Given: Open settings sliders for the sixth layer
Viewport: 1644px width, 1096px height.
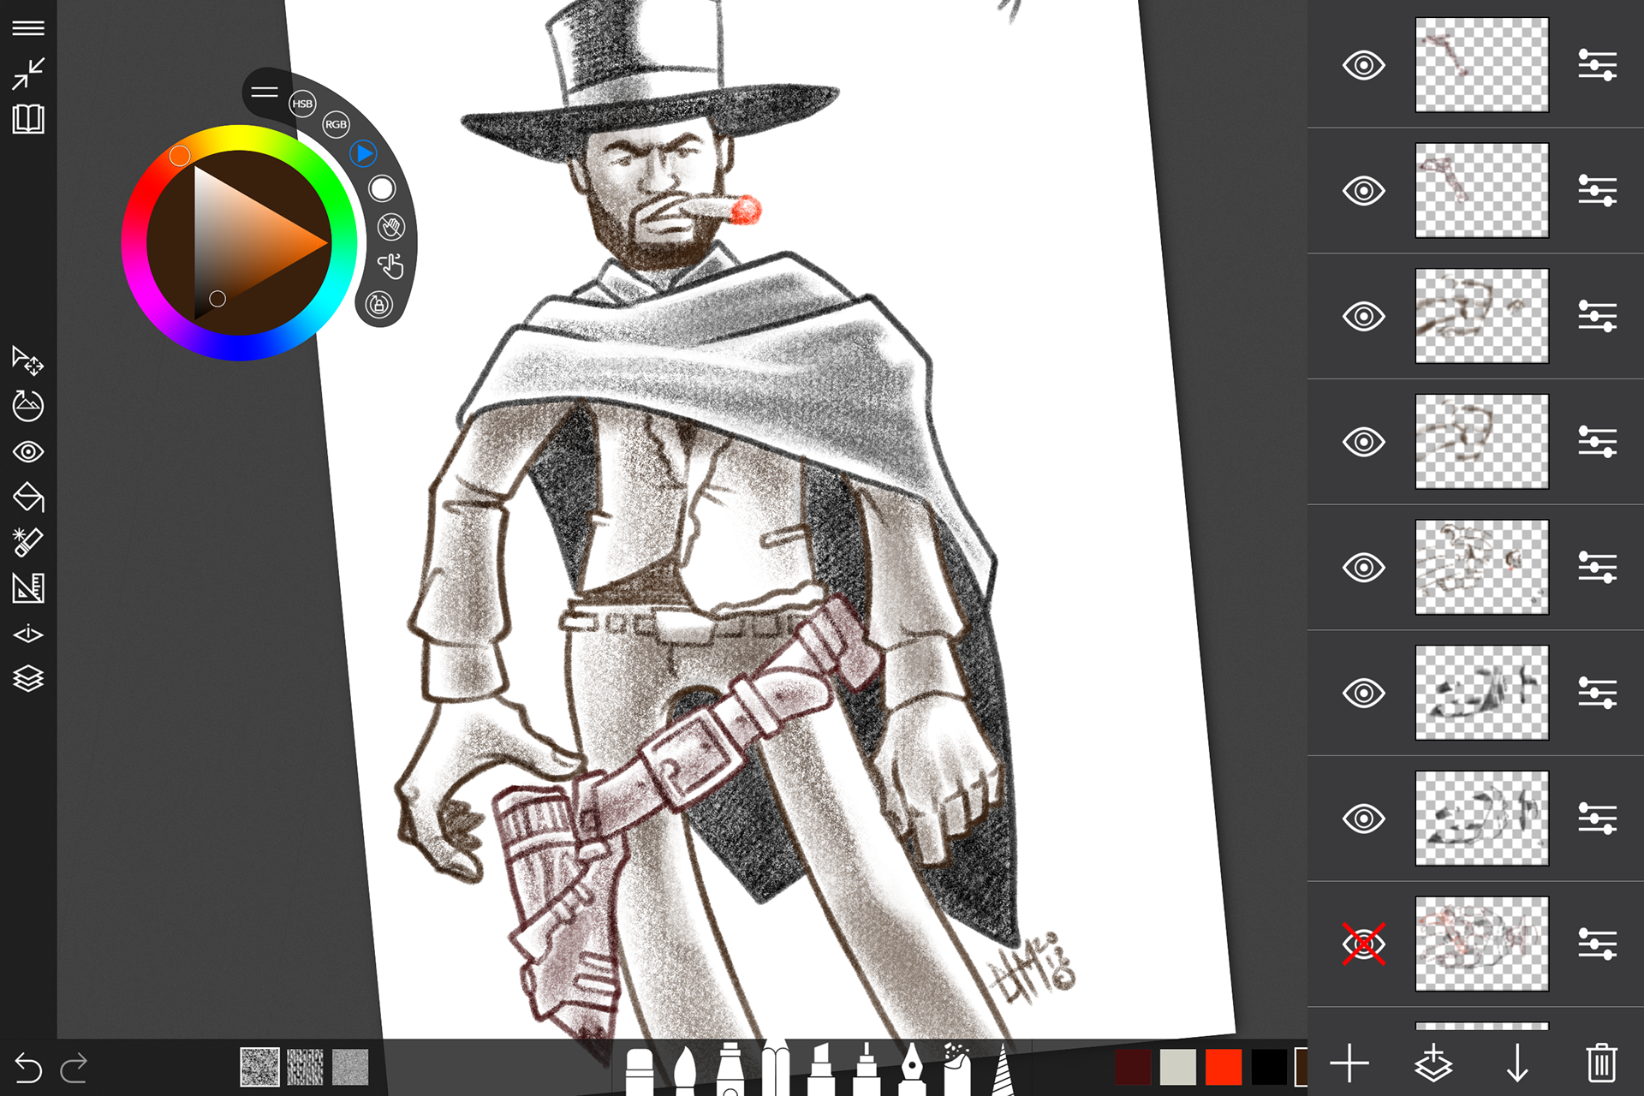Looking at the screenshot, I should click(1598, 693).
